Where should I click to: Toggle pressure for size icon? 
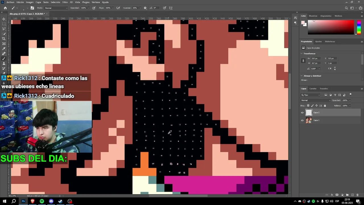[x=164, y=8]
